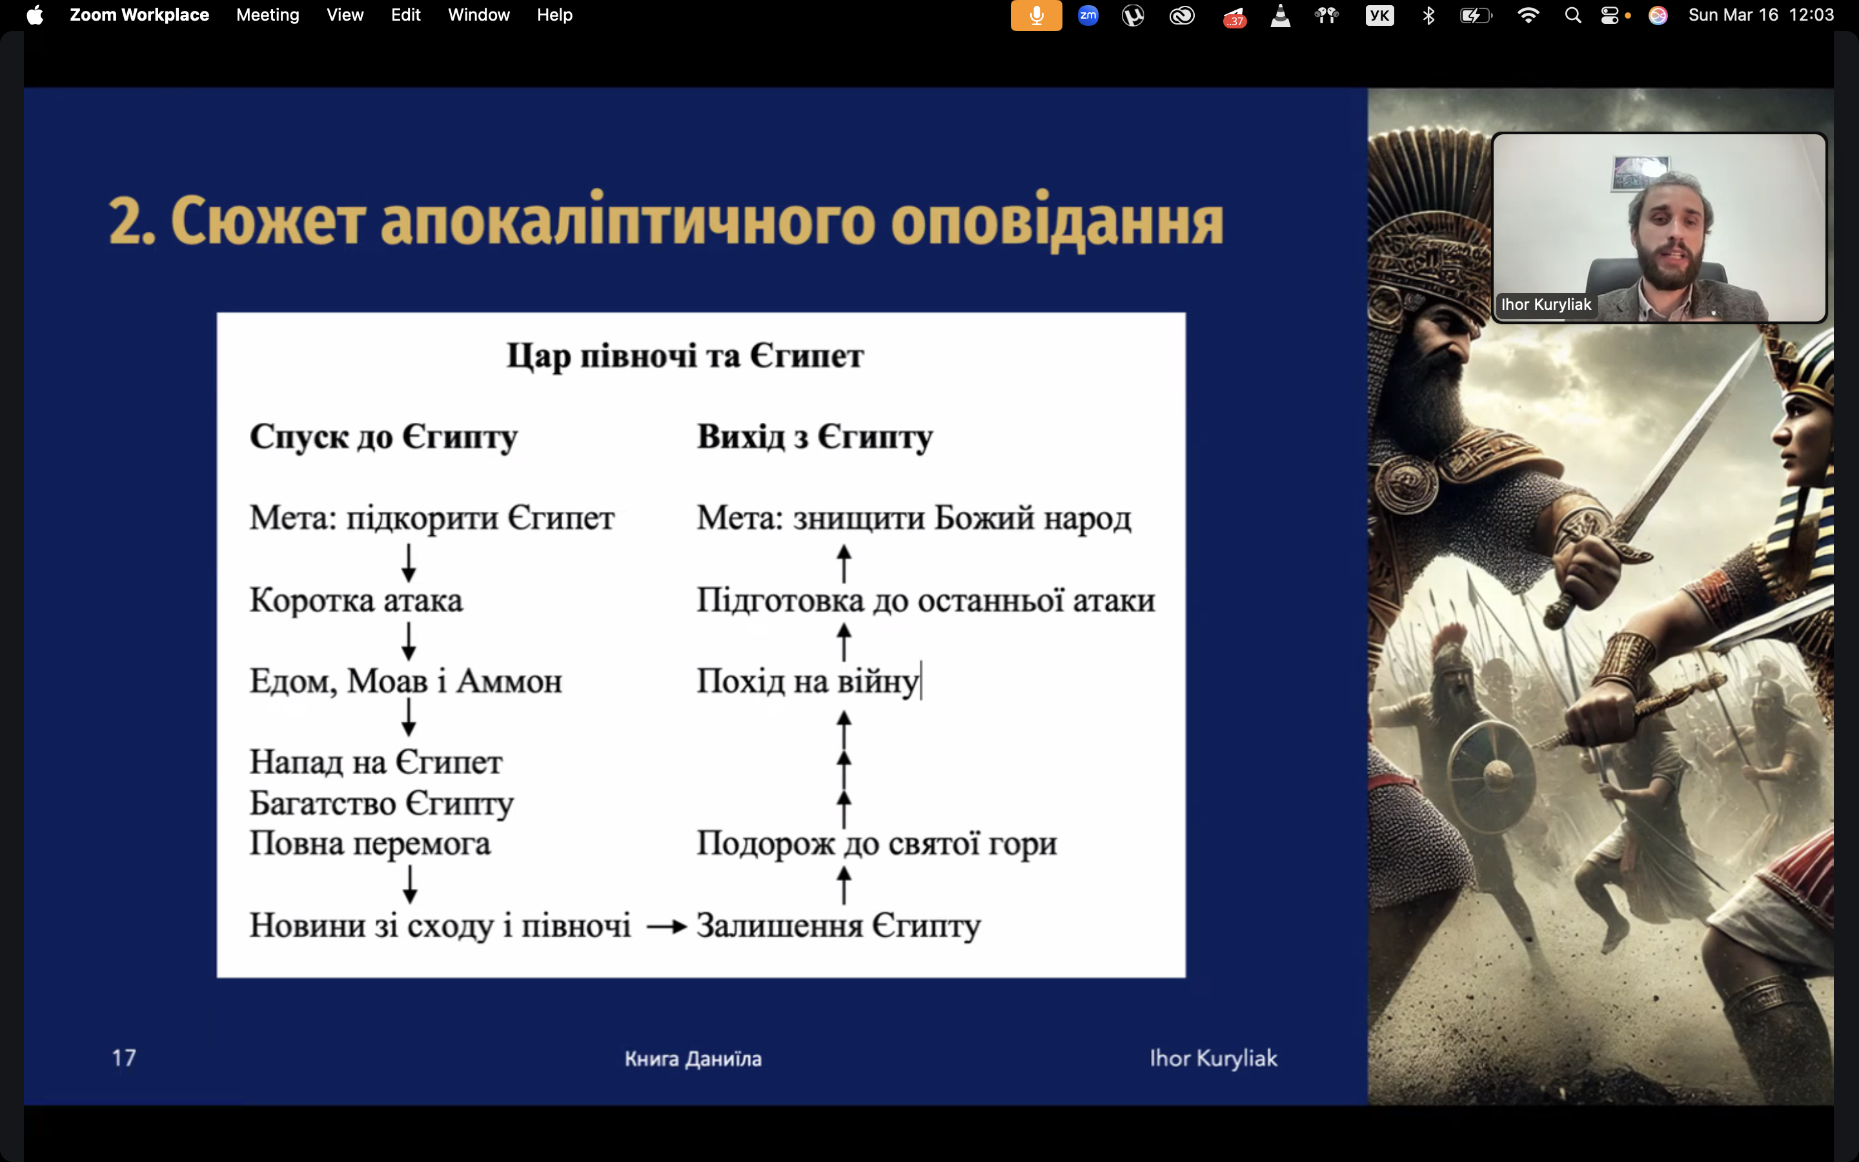The width and height of the screenshot is (1859, 1162).
Task: Click the orange microphone indicator in menu bar
Action: pyautogui.click(x=1035, y=15)
